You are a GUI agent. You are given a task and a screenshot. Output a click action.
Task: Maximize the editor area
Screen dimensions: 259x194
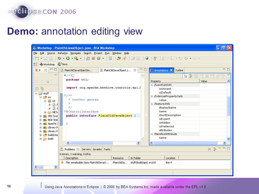[145, 70]
